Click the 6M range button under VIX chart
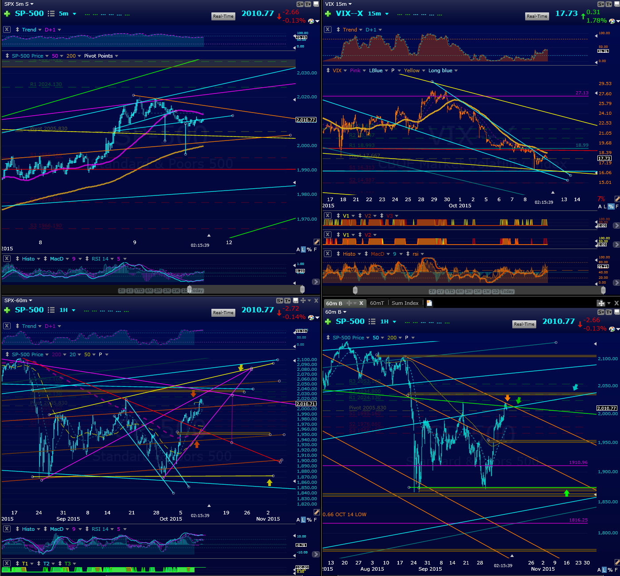 pyautogui.click(x=459, y=292)
